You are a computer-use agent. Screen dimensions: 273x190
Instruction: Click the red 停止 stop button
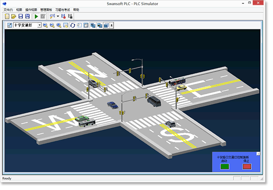point(247,166)
